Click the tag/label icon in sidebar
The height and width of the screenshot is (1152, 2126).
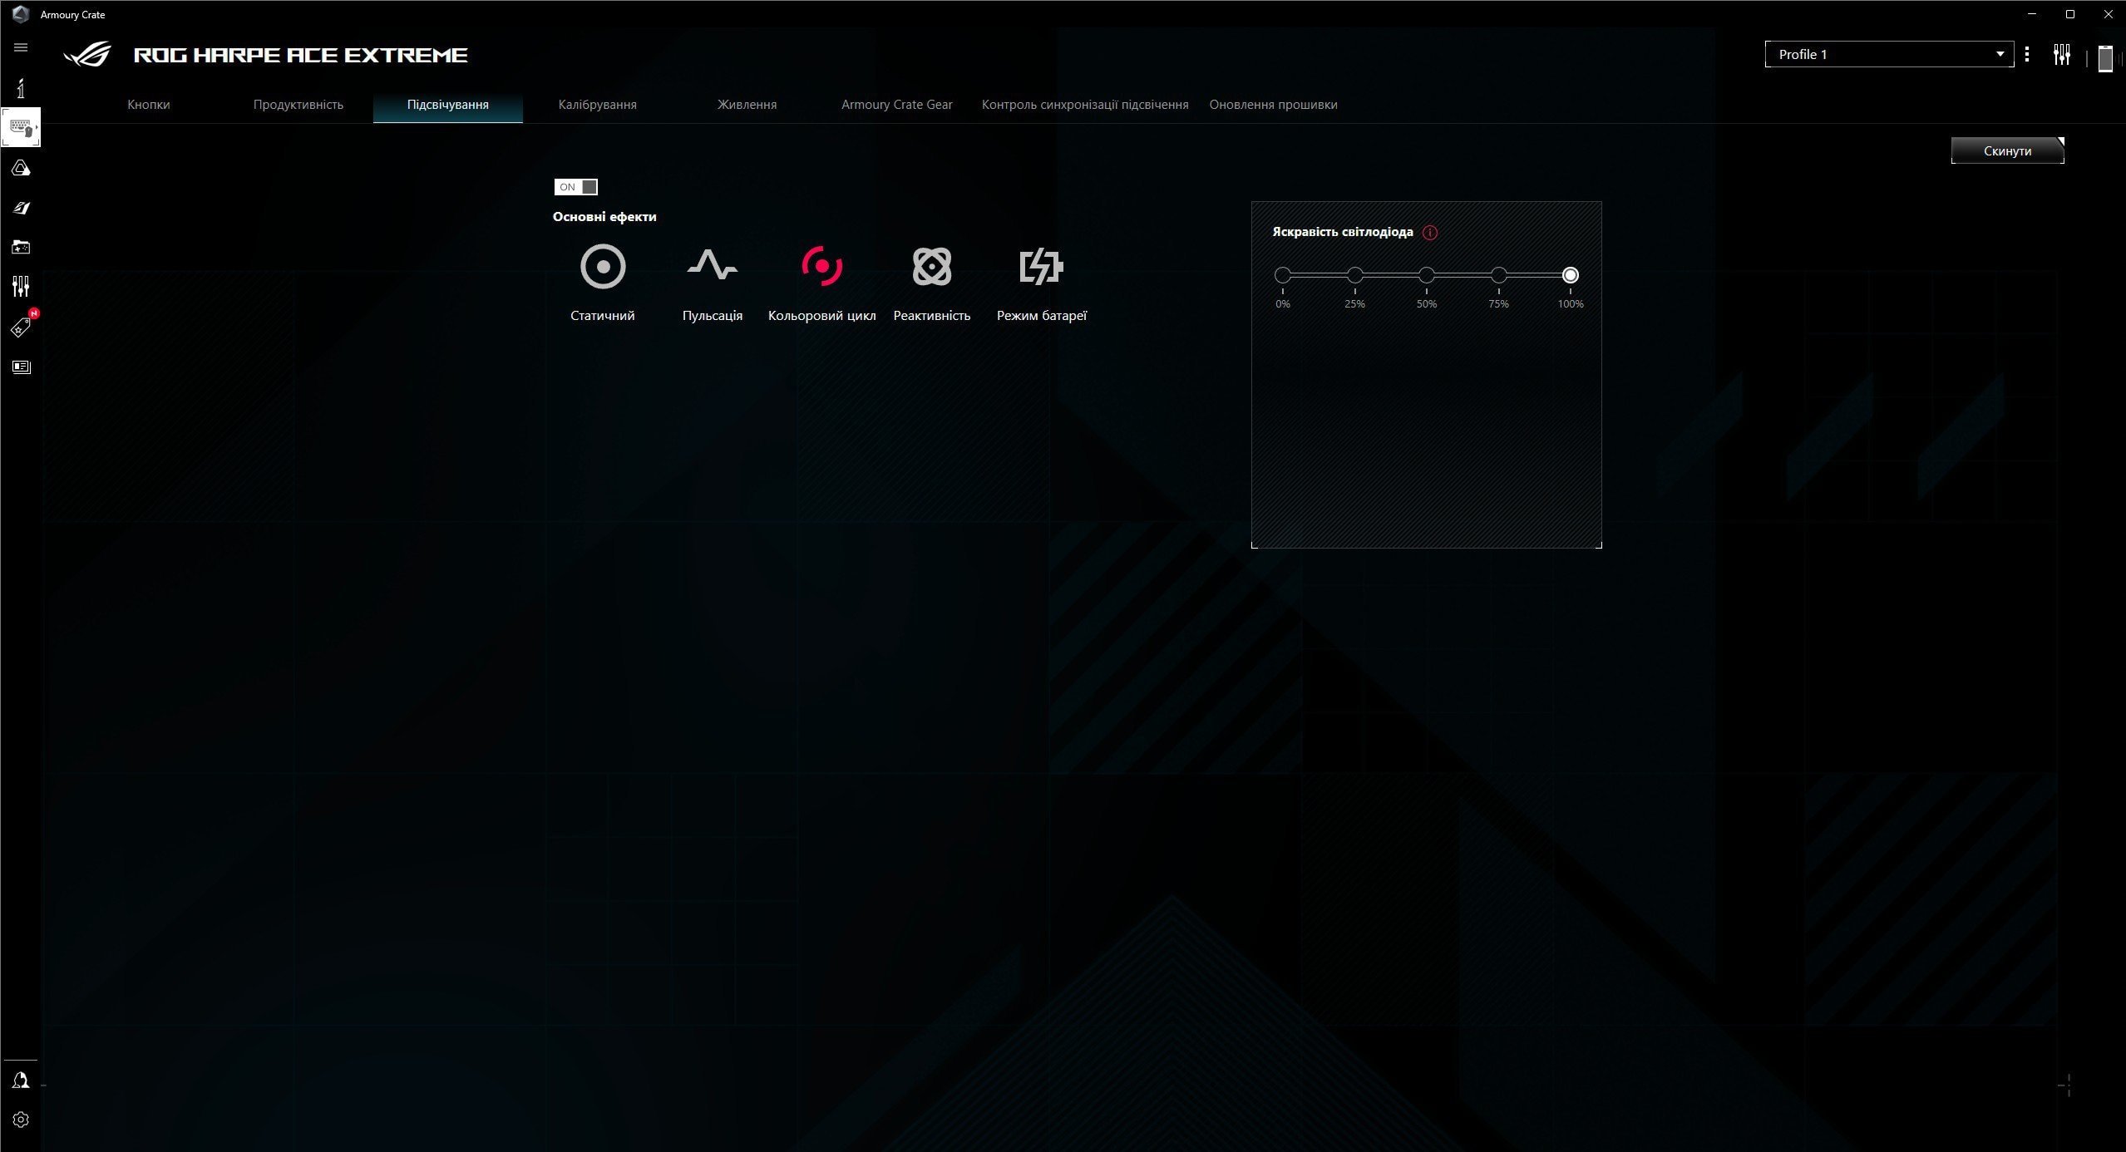pyautogui.click(x=22, y=327)
